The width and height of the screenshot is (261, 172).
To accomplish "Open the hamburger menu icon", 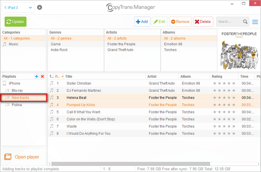I will click(255, 22).
